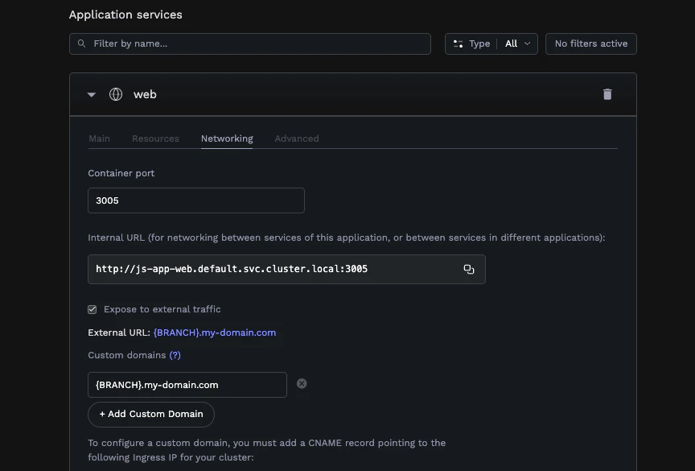Toggle the external traffic exposure checkbox
The image size is (695, 471).
[x=92, y=308]
